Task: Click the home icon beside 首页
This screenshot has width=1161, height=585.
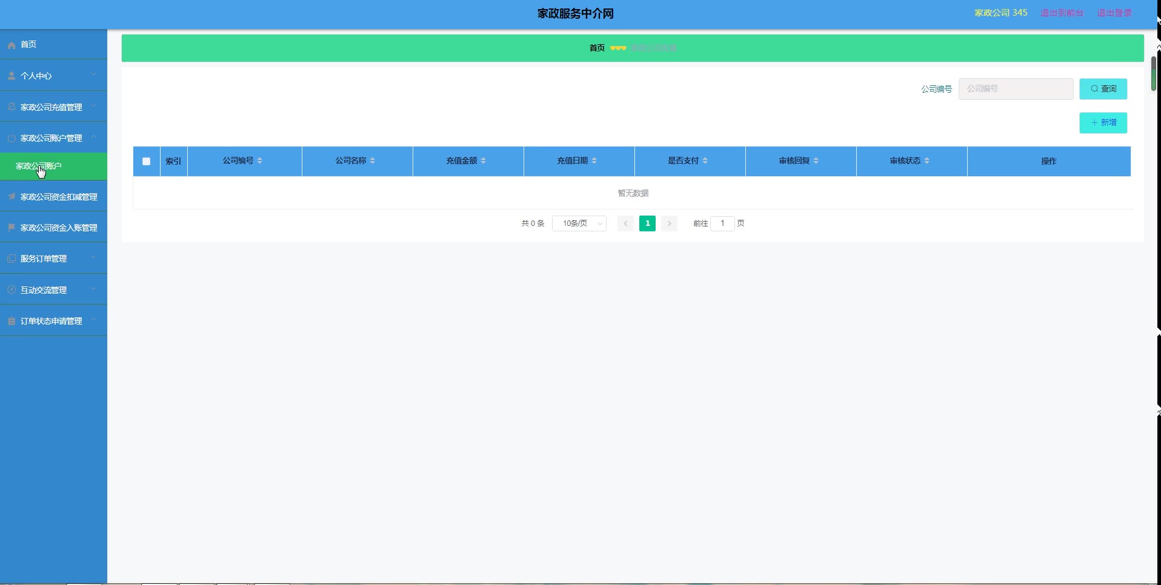Action: tap(12, 45)
